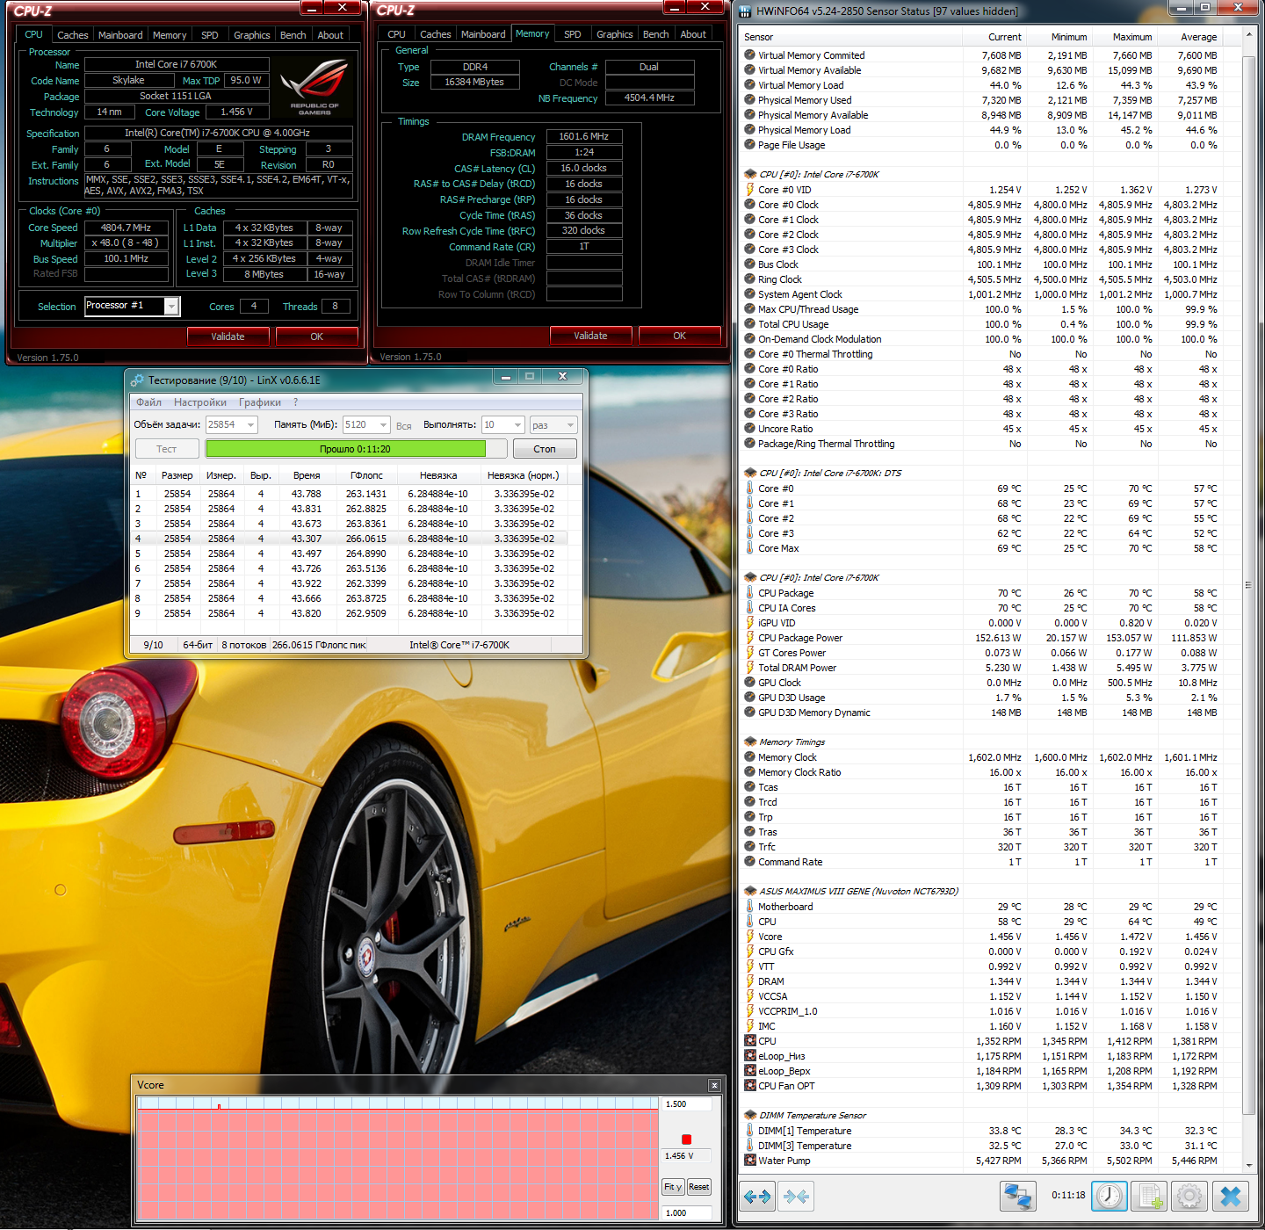Image resolution: width=1265 pixels, height=1230 pixels.
Task: Click the DIMM[1] Temperature row
Action: [990, 1131]
